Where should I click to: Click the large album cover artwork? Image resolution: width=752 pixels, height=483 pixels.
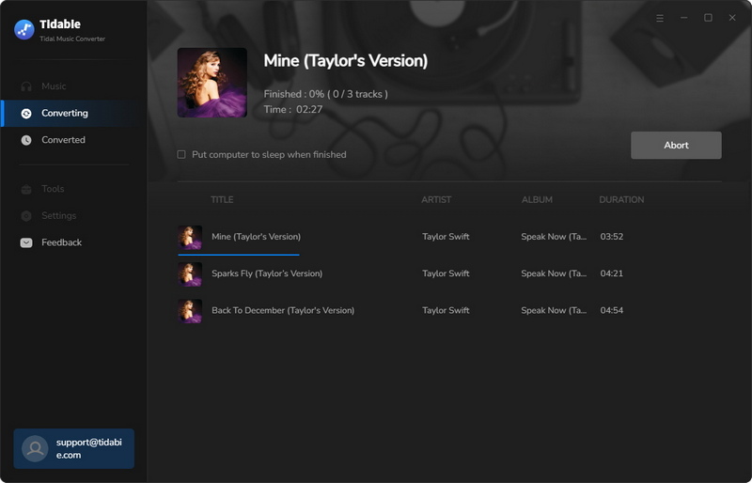tap(212, 83)
